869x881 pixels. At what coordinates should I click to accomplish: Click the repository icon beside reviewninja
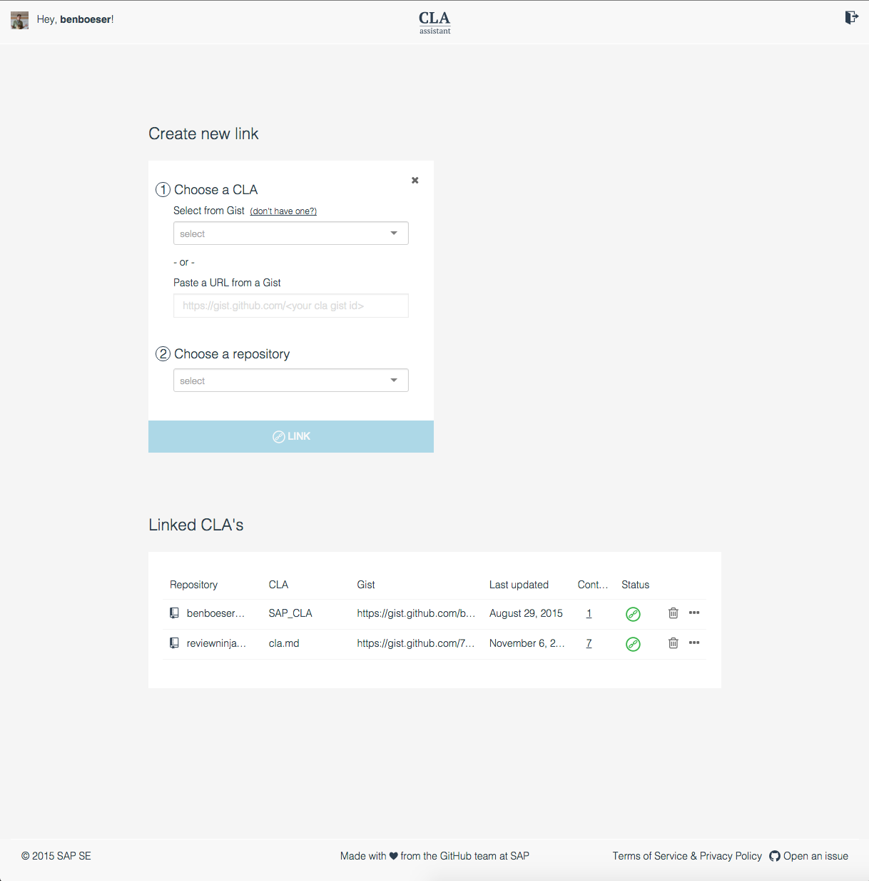pyautogui.click(x=174, y=643)
